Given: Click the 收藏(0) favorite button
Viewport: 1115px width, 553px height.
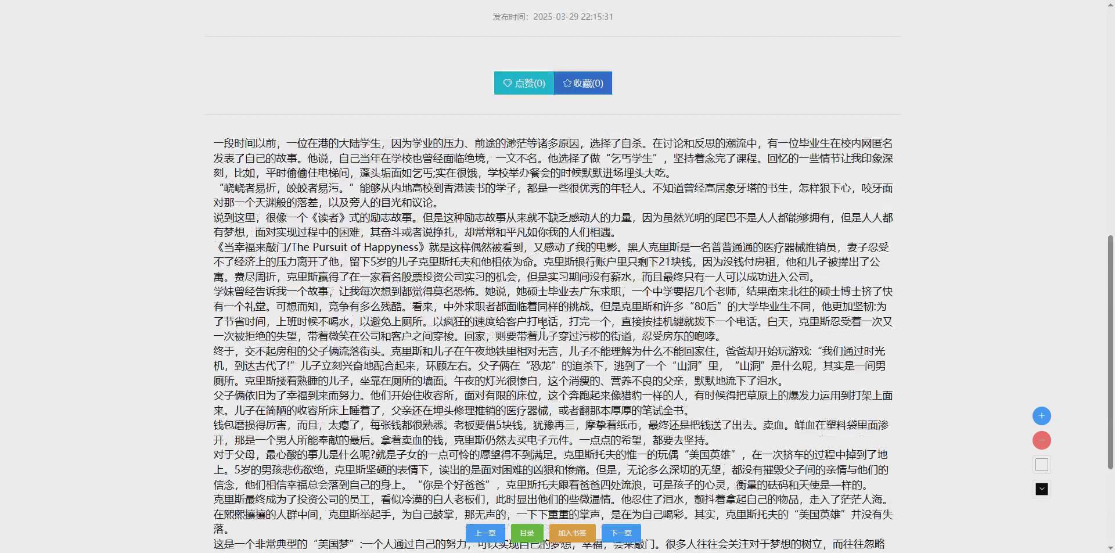Looking at the screenshot, I should (x=583, y=82).
